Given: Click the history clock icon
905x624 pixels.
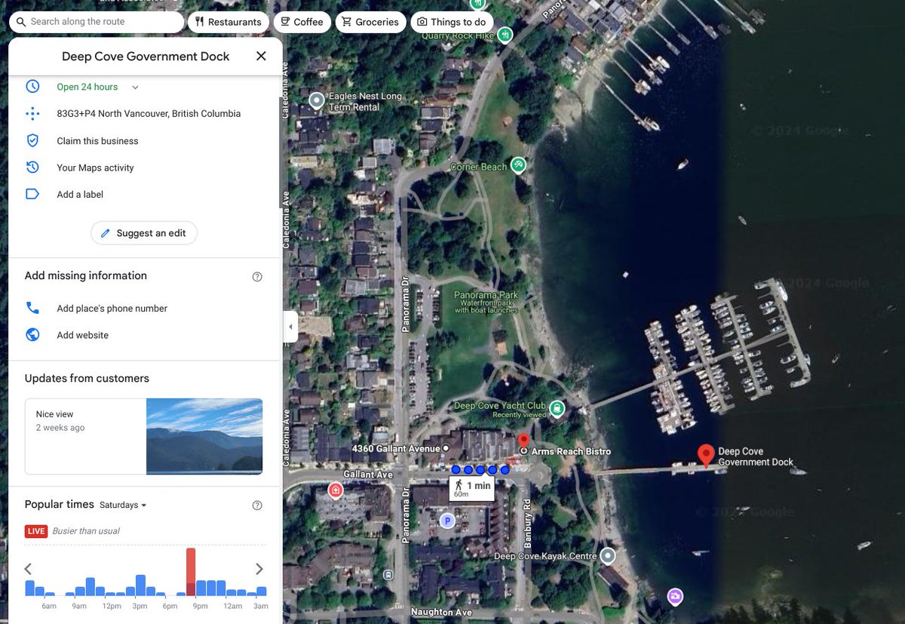Looking at the screenshot, I should pyautogui.click(x=32, y=168).
